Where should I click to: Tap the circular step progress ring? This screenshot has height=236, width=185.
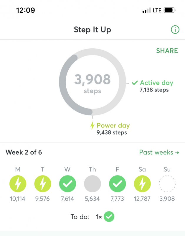click(92, 82)
